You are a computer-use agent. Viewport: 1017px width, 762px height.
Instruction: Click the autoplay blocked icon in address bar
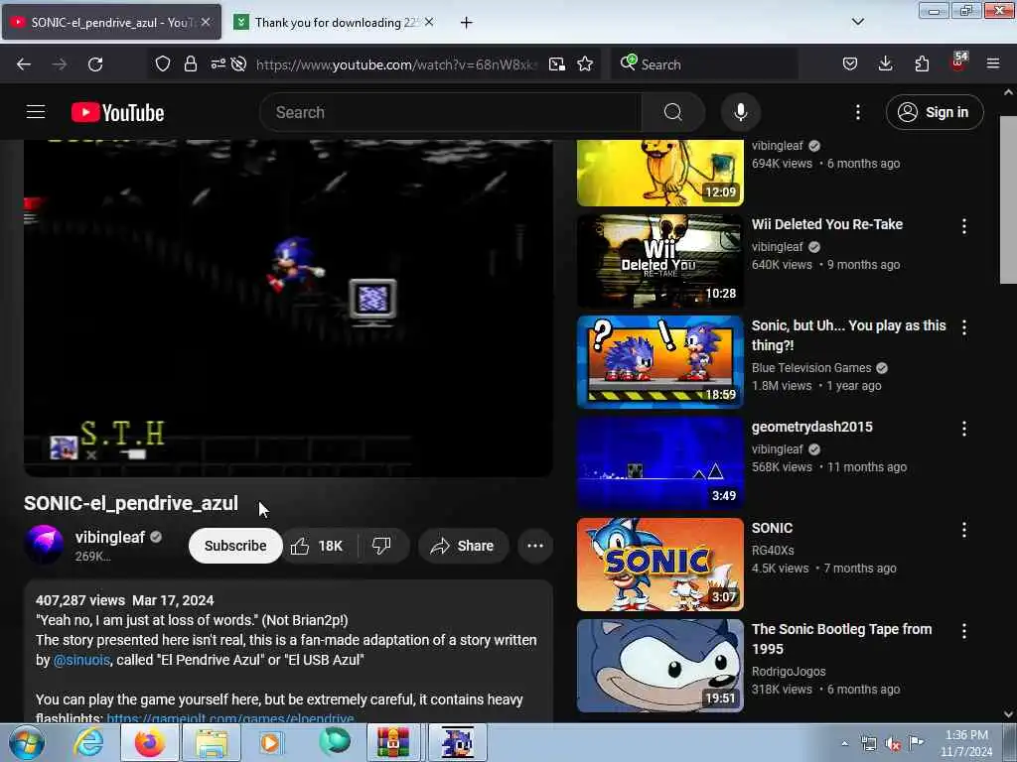pos(238,63)
